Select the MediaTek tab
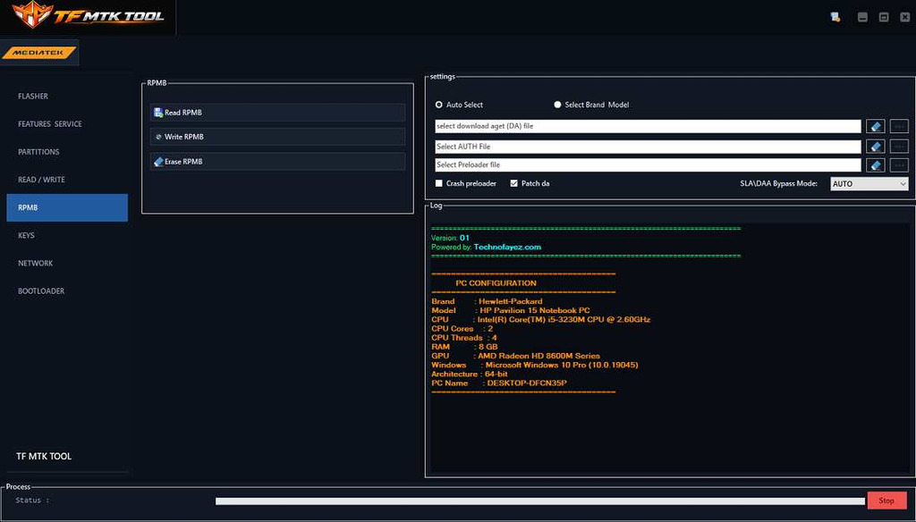The width and height of the screenshot is (916, 522). click(x=39, y=53)
